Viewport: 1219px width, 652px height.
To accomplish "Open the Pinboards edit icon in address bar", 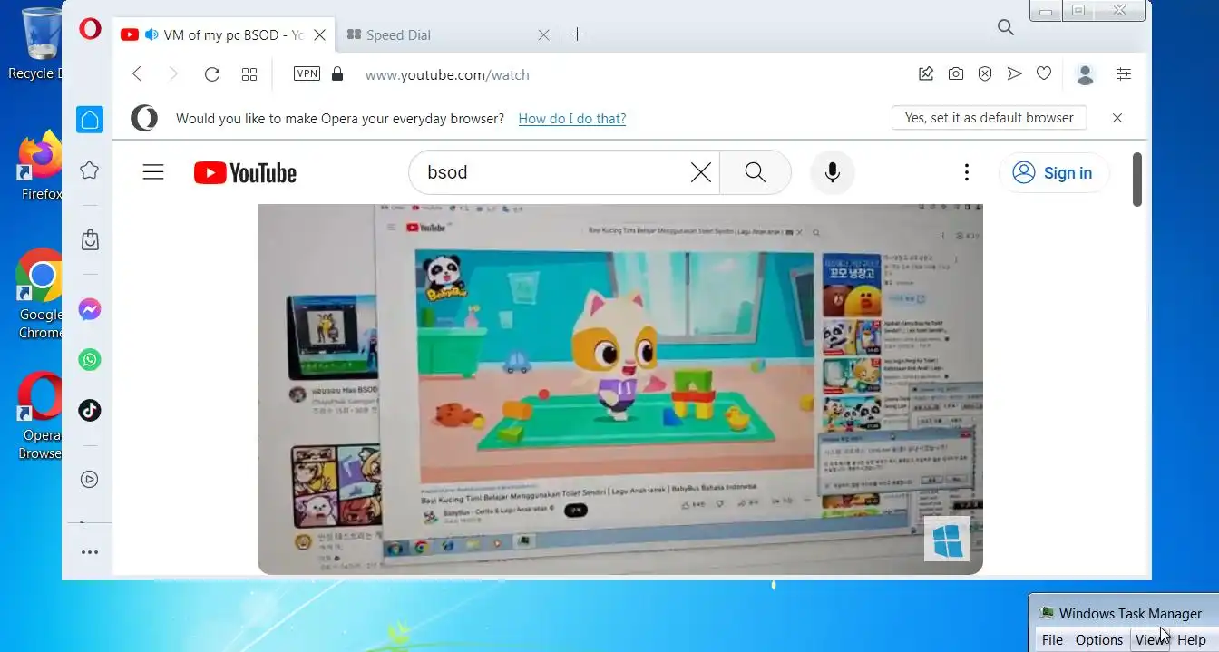I will coord(926,74).
